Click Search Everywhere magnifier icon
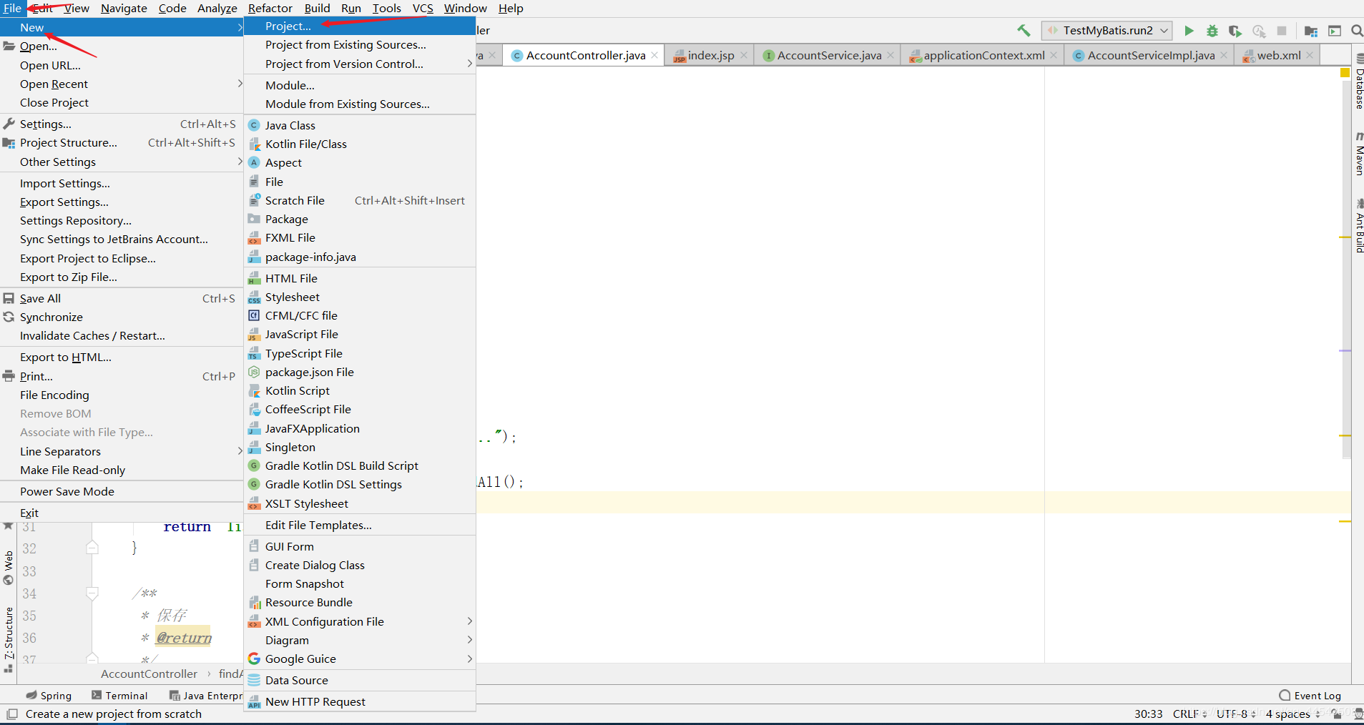This screenshot has width=1364, height=725. tap(1357, 31)
